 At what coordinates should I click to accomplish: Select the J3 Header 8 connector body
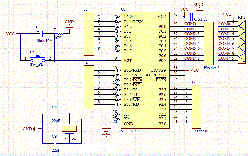[209, 44]
